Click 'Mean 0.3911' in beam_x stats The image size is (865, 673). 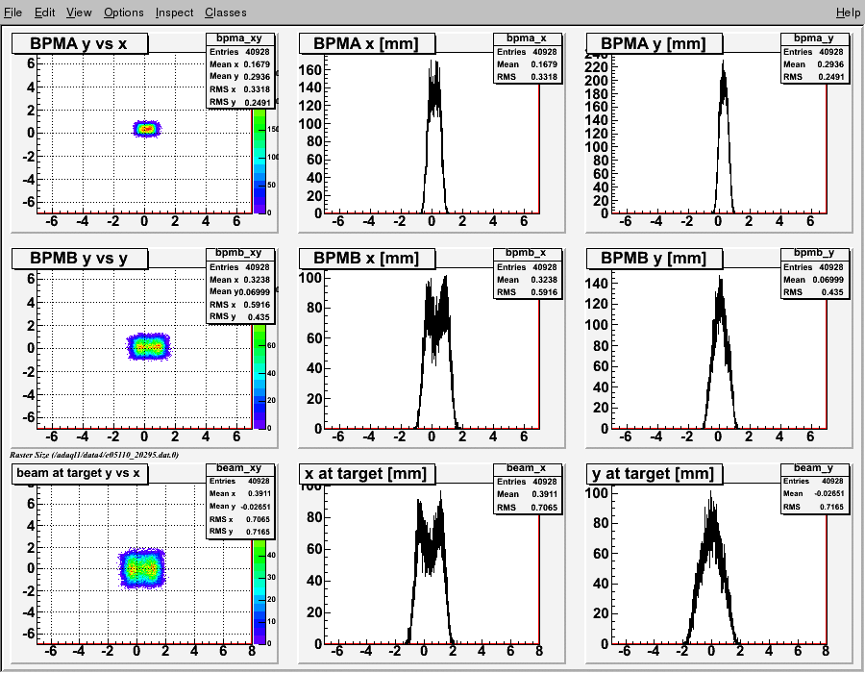(528, 494)
